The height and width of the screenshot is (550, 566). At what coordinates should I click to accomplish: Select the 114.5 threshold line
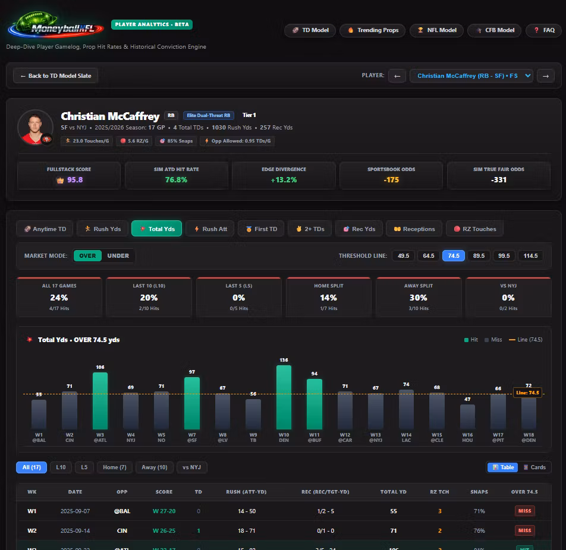point(530,256)
